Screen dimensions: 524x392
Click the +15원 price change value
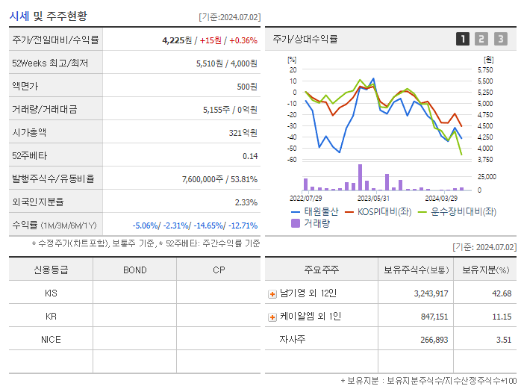[x=210, y=40]
